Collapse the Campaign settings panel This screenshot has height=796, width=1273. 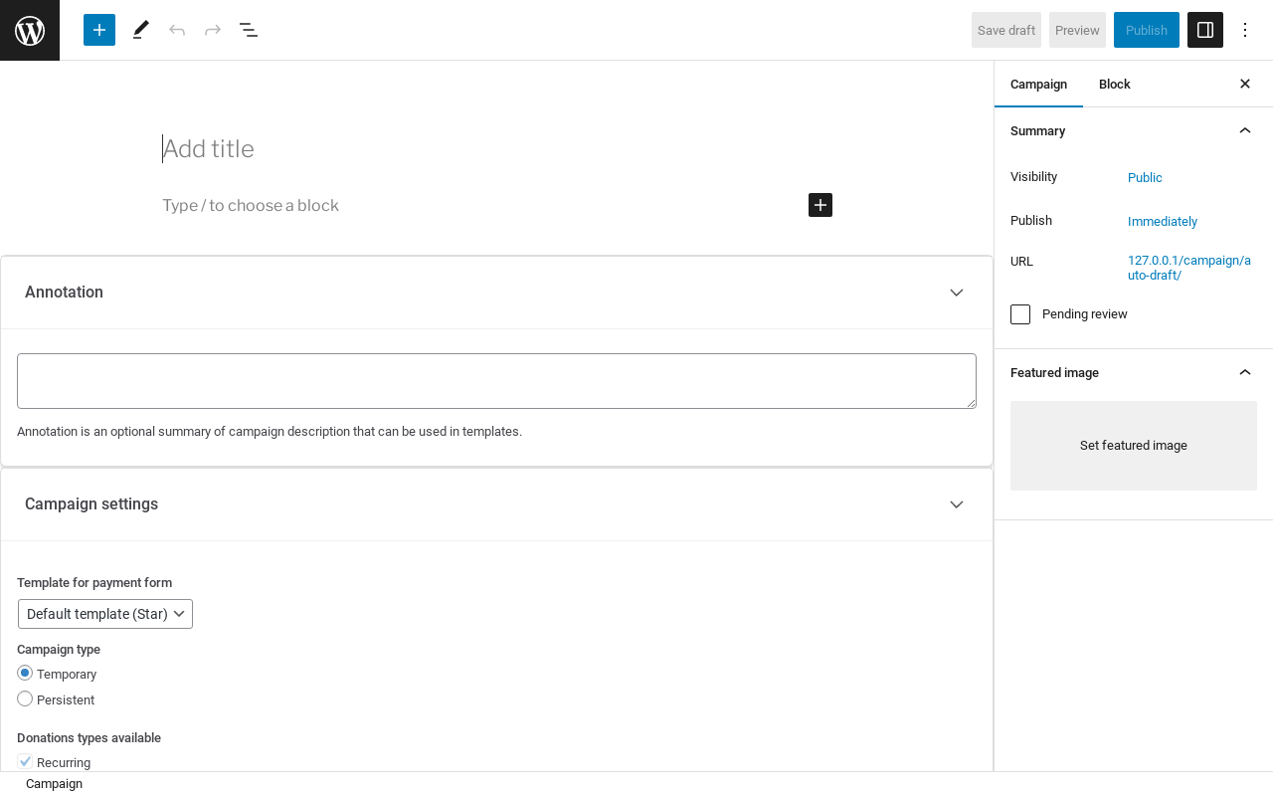[x=957, y=504]
